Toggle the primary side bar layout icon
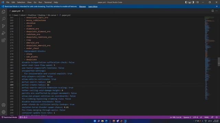Screen dimensions: 220x123 pyautogui.click(x=186, y=2)
